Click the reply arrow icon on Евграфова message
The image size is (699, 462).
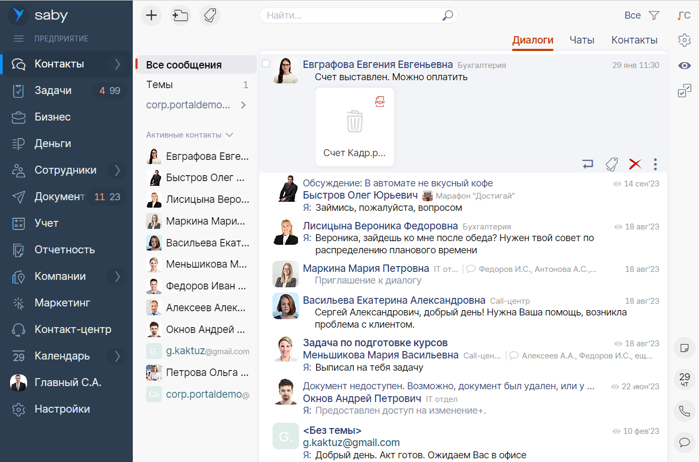pos(587,164)
